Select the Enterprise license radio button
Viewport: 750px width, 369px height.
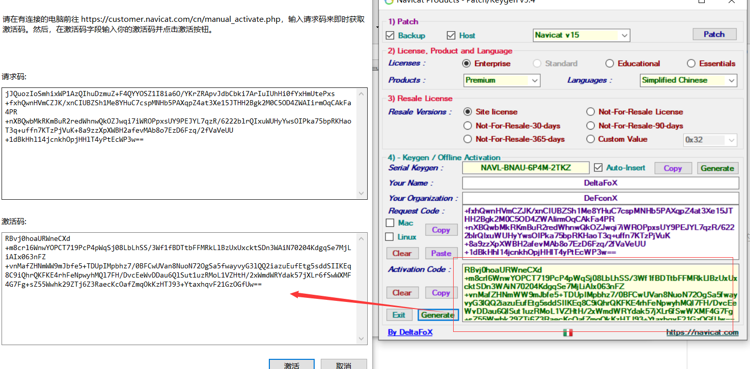click(x=466, y=64)
